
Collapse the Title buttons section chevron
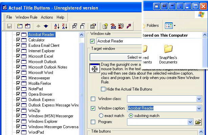click(x=201, y=132)
